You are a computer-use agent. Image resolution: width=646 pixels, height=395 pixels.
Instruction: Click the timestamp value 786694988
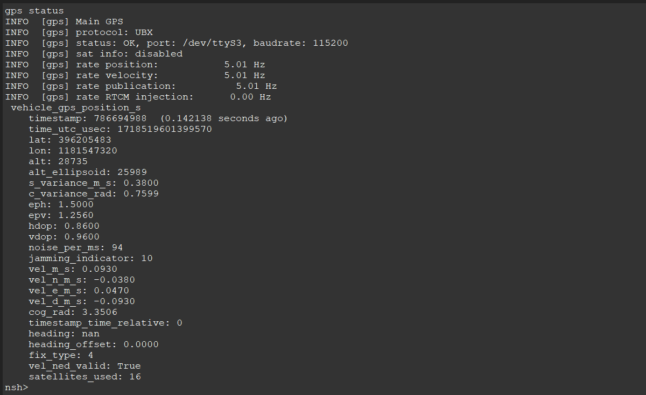point(123,118)
